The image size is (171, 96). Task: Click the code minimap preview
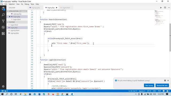(x=160, y=17)
